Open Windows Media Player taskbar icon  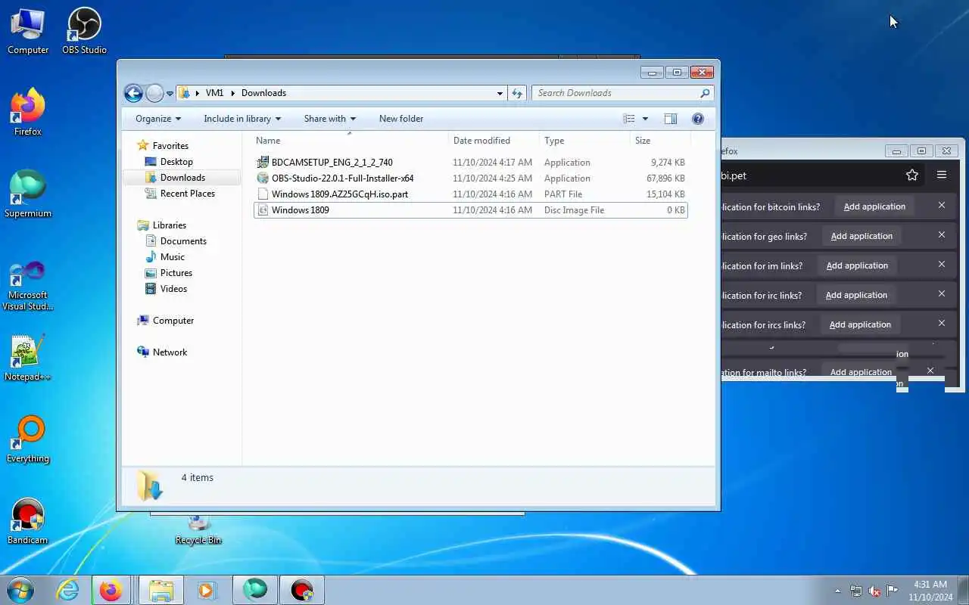207,590
